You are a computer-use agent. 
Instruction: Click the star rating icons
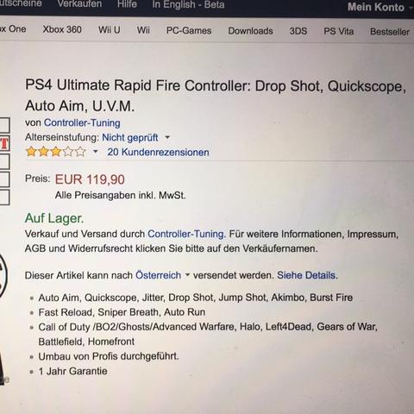tap(56, 152)
